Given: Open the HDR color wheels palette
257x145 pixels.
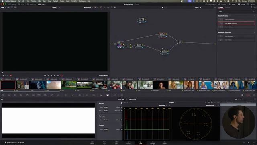Looking at the screenshot, I should click(21, 95).
